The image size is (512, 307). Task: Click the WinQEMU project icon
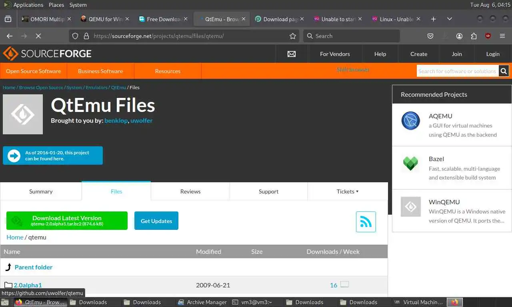coord(411,207)
